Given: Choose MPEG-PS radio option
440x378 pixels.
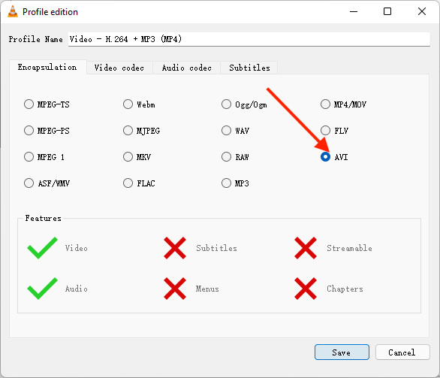Looking at the screenshot, I should (29, 130).
